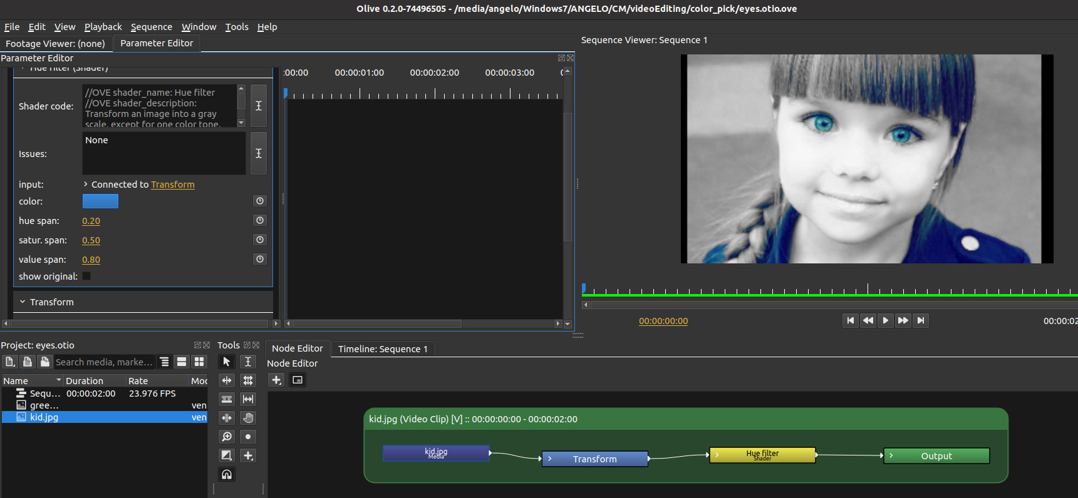
Task: Open text editor button beside Issues
Action: pos(259,153)
